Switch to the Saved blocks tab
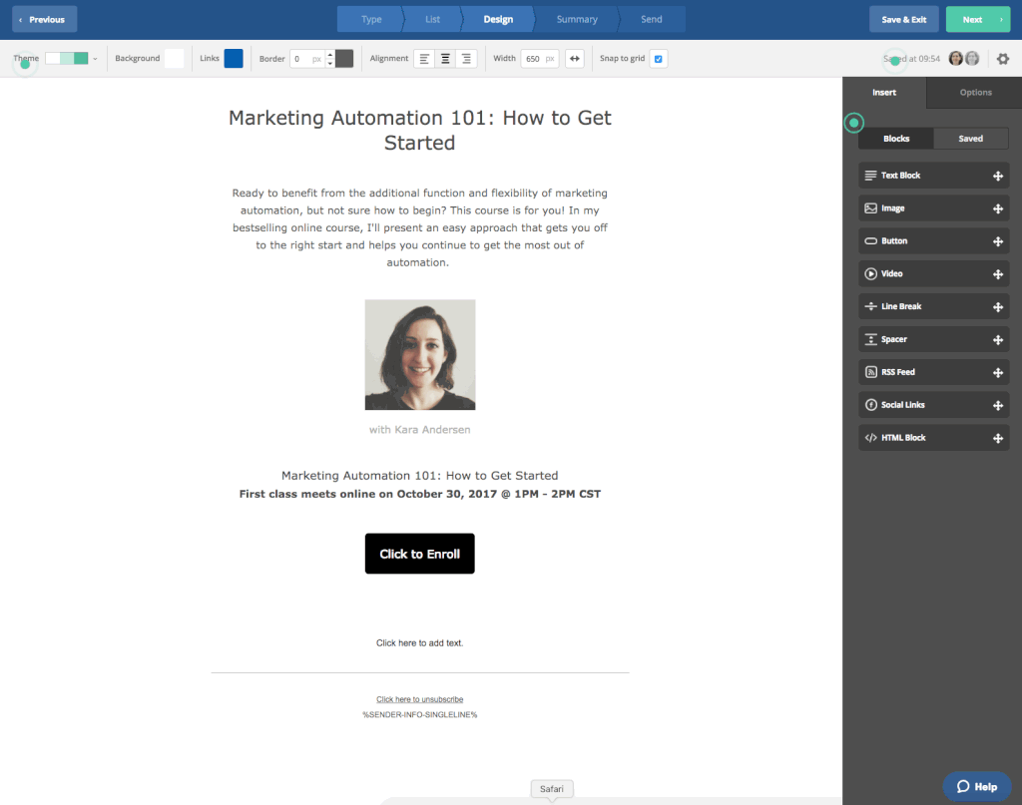Viewport: 1022px width, 805px height. 970,139
